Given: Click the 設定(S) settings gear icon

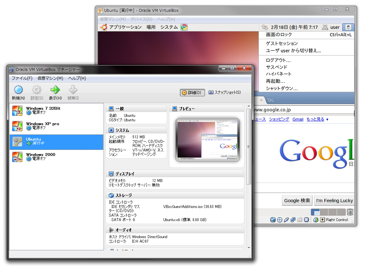Looking at the screenshot, I should pyautogui.click(x=37, y=90).
